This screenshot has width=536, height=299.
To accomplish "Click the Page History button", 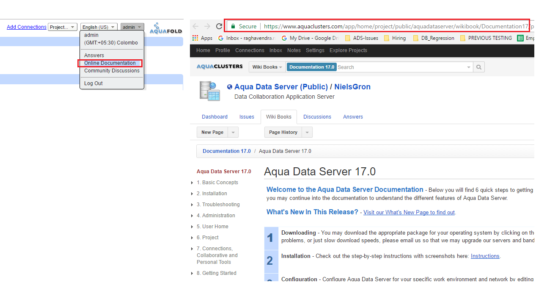I will pyautogui.click(x=283, y=132).
